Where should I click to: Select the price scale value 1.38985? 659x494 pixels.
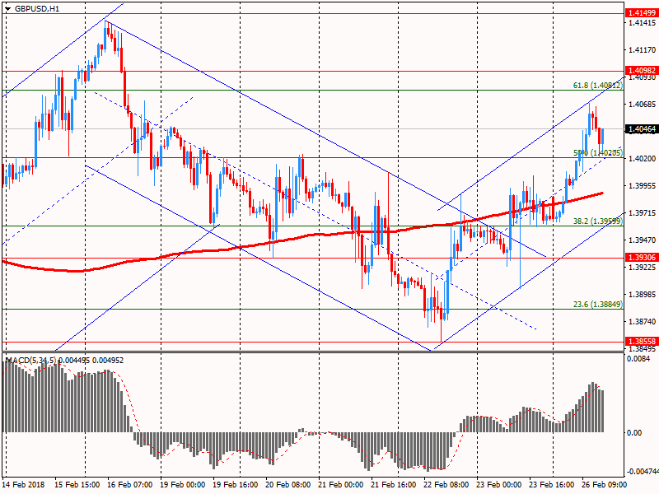pyautogui.click(x=642, y=294)
